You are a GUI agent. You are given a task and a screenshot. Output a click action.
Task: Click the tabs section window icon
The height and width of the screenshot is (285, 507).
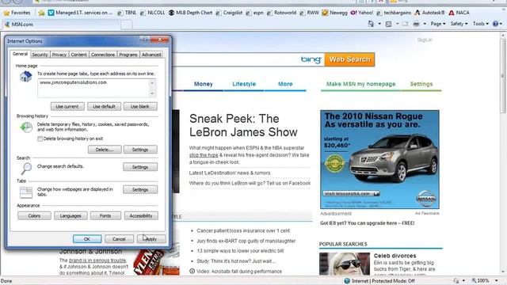(x=26, y=192)
